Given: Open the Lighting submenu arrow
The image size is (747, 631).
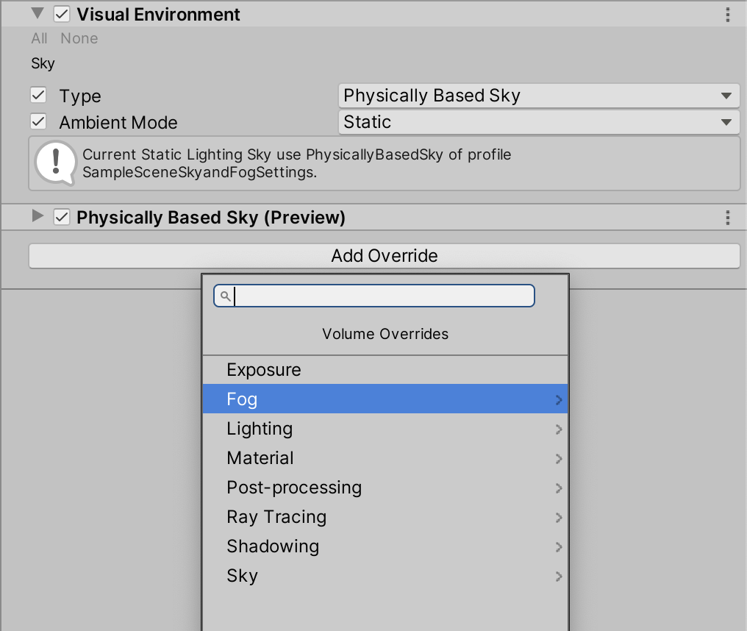Looking at the screenshot, I should (559, 429).
